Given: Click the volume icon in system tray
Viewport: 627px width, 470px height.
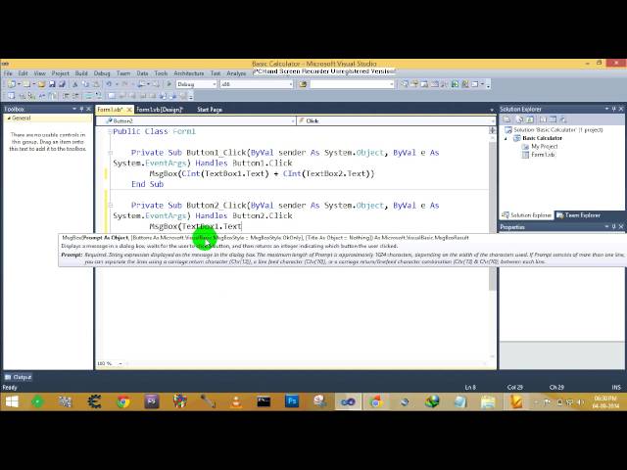Looking at the screenshot, I should tap(580, 402).
